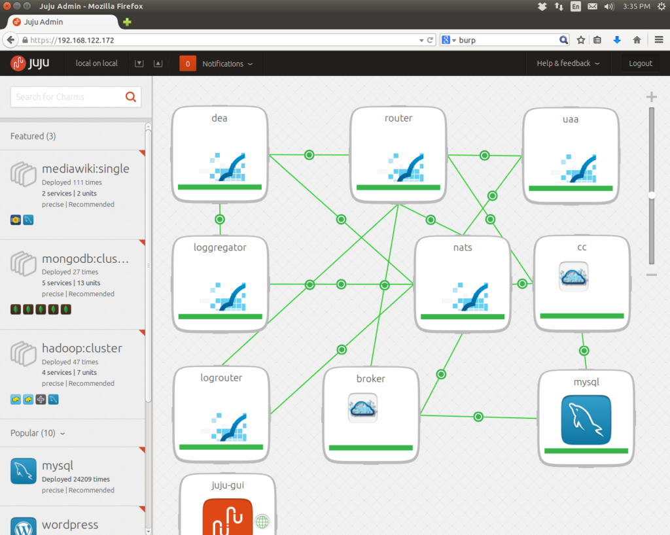Viewport: 670px width, 535px height.
Task: Open the system volume indicator
Action: pos(609,7)
